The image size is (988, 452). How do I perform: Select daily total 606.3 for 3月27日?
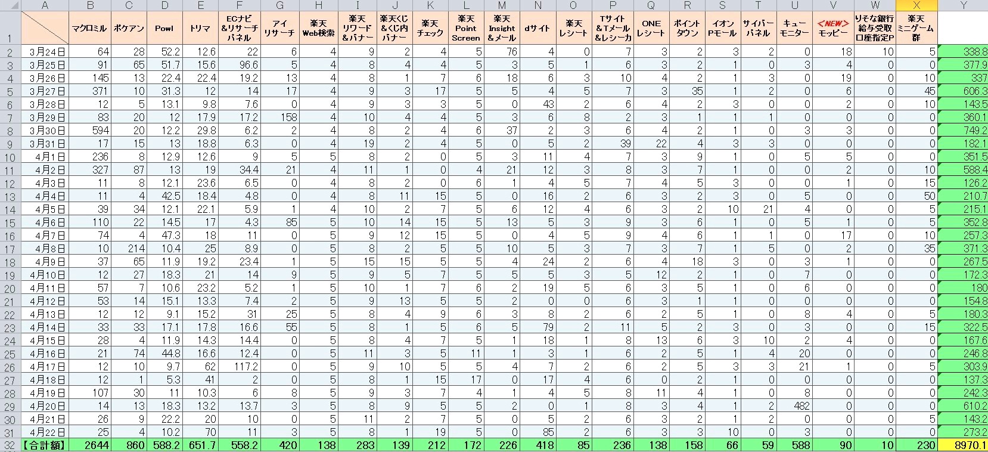tap(962, 91)
